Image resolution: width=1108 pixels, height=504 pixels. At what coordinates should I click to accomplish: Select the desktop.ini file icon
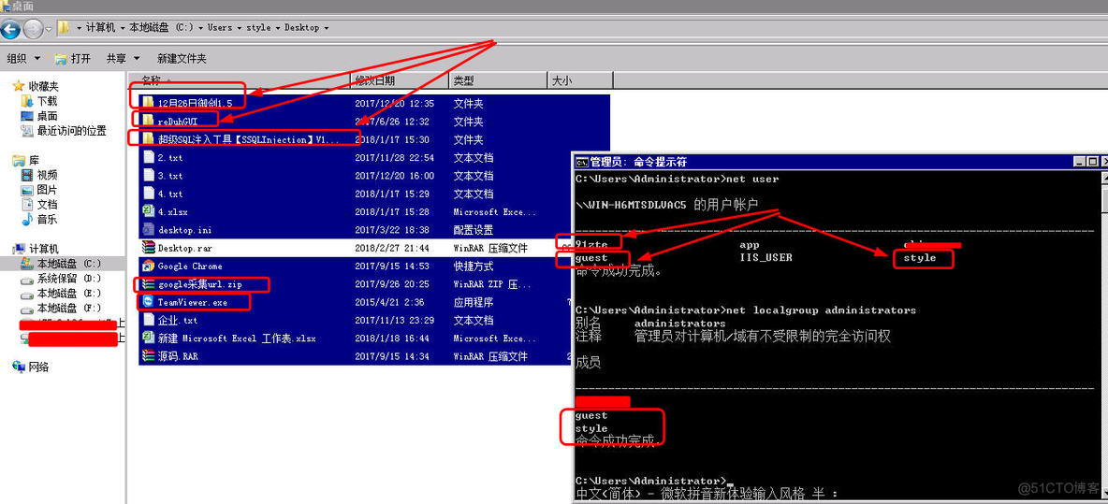149,229
